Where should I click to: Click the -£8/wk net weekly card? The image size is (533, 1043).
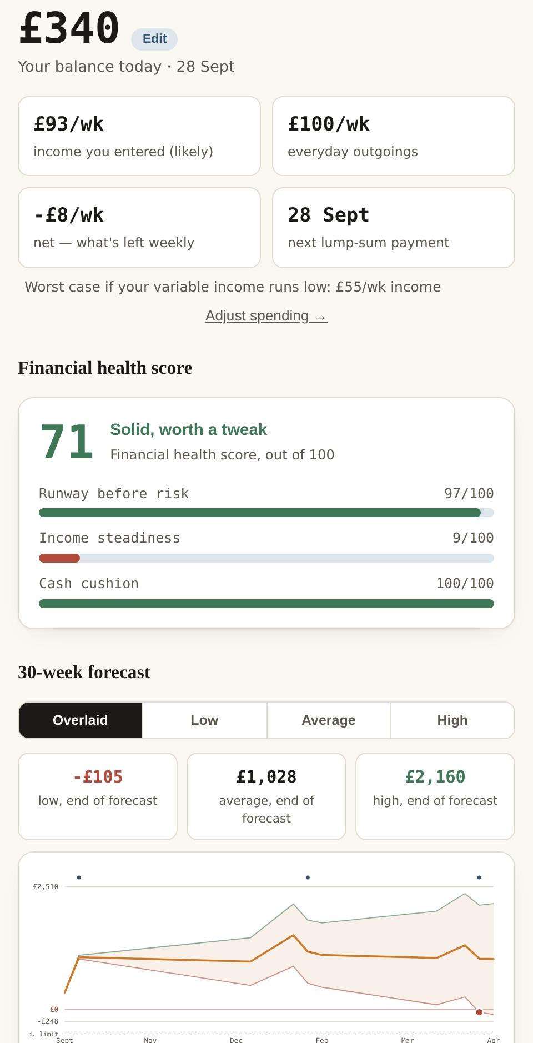(139, 228)
